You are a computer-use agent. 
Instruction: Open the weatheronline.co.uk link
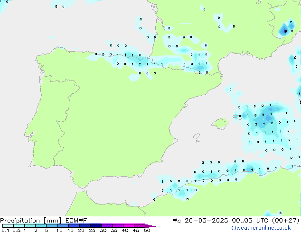[261, 228]
